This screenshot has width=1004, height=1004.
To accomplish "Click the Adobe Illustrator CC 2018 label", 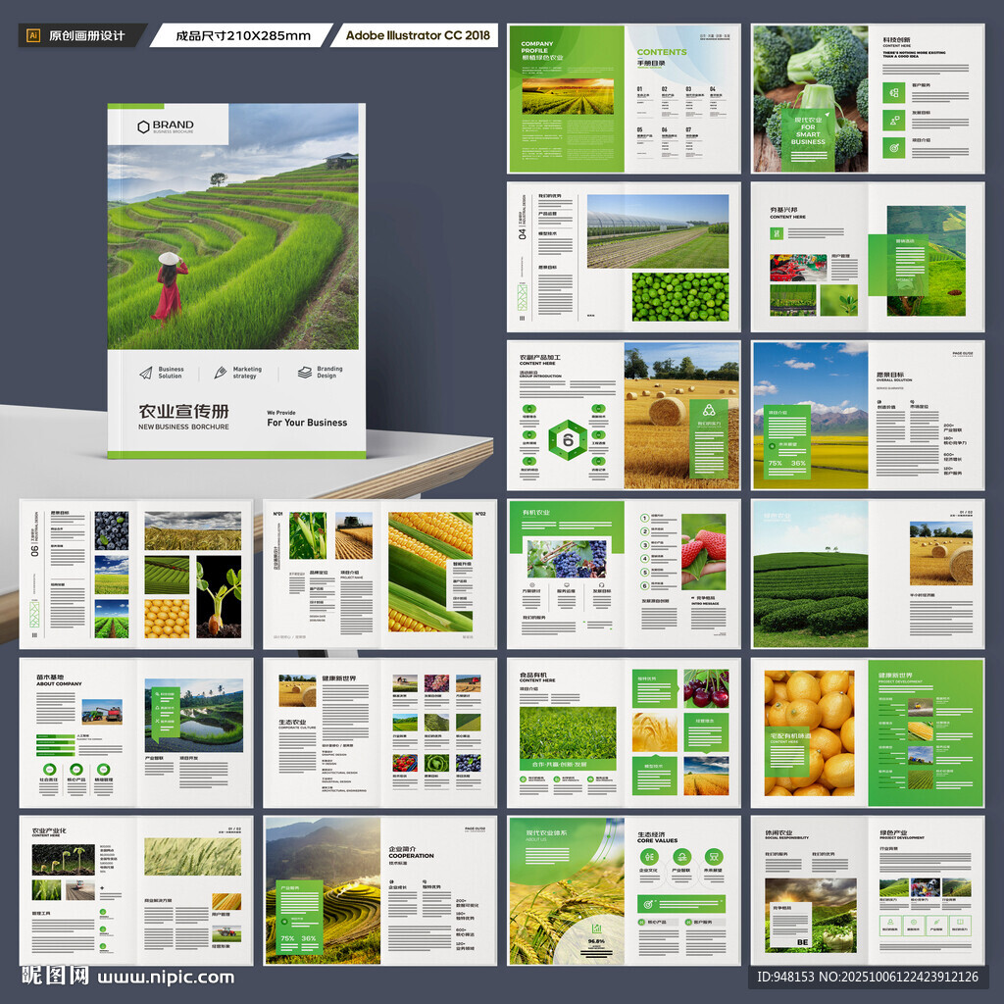I will [x=418, y=35].
